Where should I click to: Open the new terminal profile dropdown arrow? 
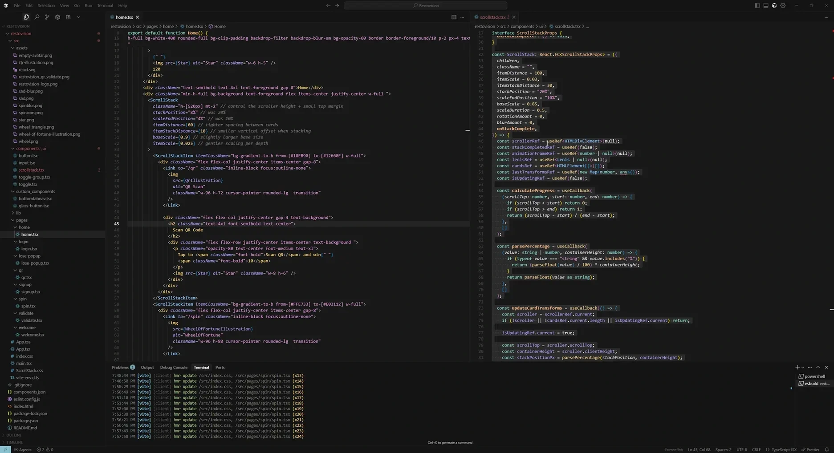803,368
